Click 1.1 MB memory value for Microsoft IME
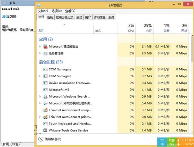 coord(146,90)
